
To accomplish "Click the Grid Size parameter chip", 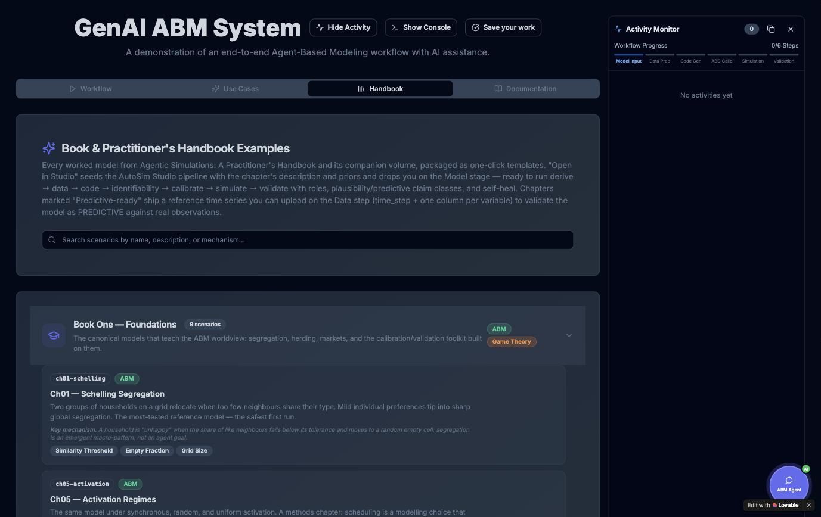I will 194,451.
